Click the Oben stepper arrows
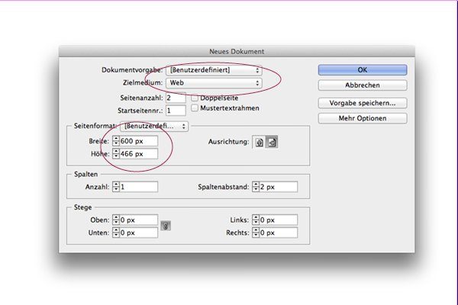This screenshot has width=458, height=305. click(116, 220)
